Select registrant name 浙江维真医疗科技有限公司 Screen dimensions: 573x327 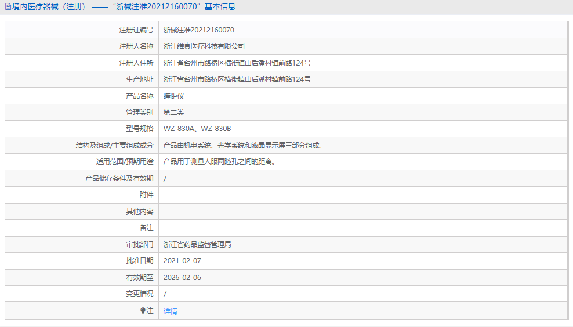(204, 46)
